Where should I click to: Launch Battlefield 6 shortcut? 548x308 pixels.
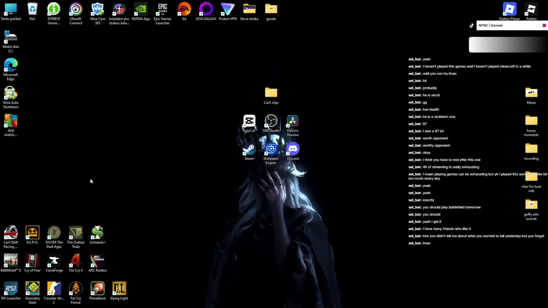(11, 264)
